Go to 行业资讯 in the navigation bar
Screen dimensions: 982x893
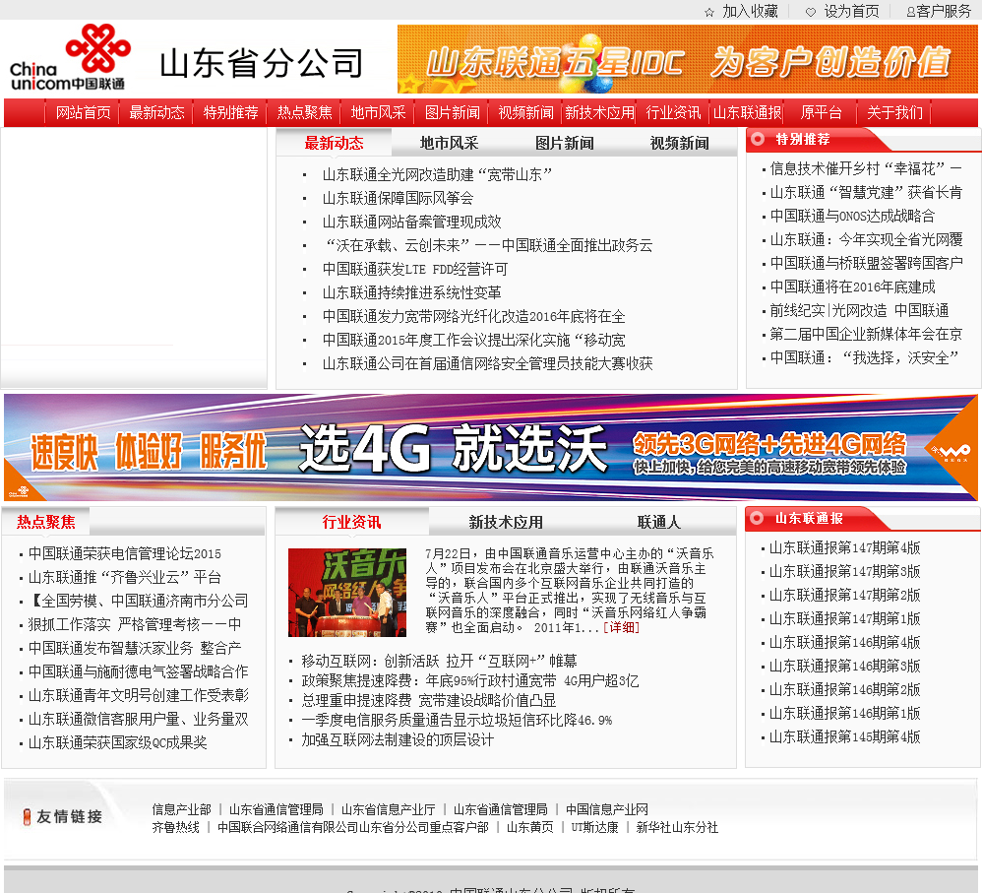pos(673,113)
